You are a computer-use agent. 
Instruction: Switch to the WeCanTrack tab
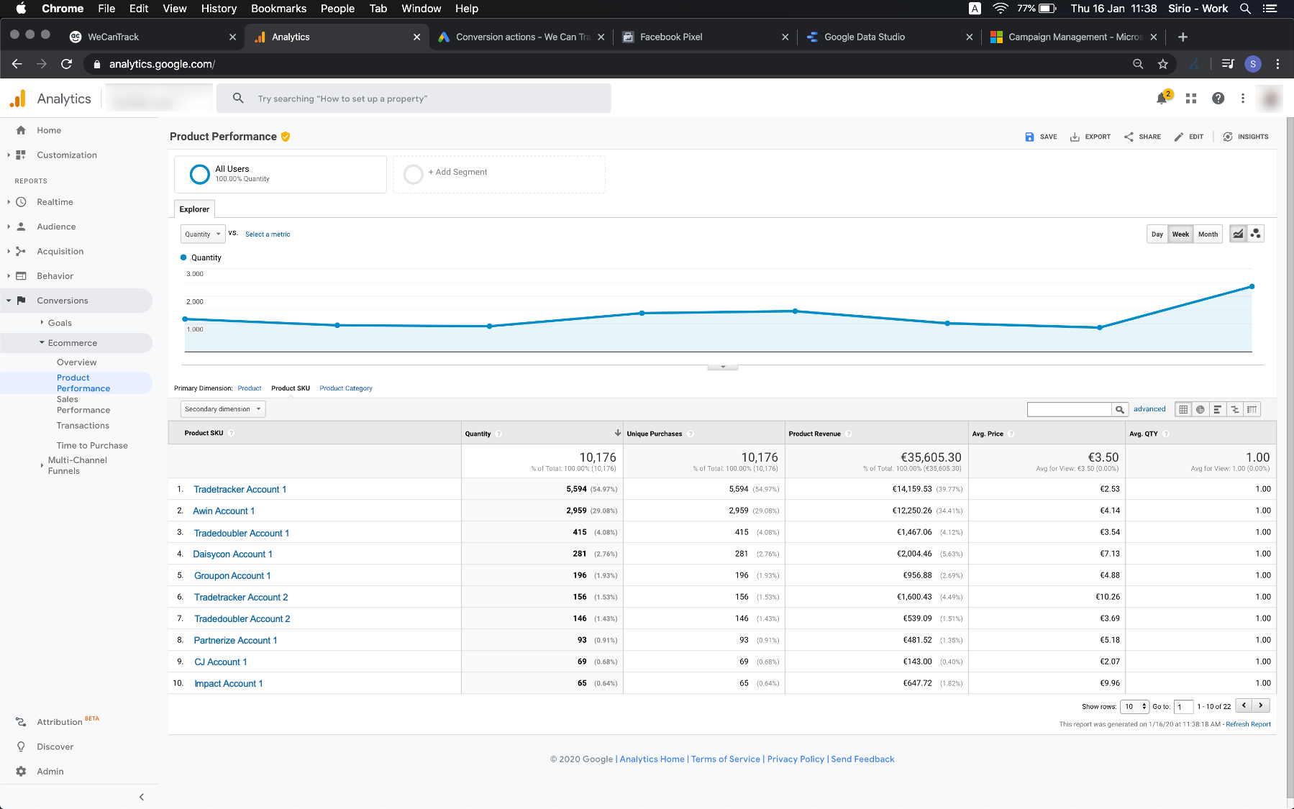coord(152,37)
